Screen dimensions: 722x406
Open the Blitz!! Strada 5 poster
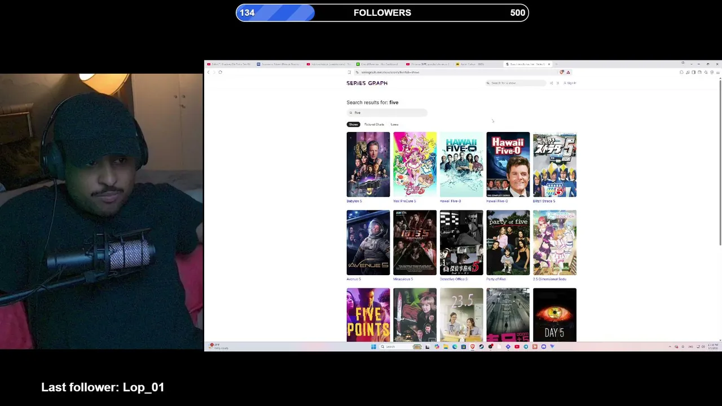click(554, 165)
